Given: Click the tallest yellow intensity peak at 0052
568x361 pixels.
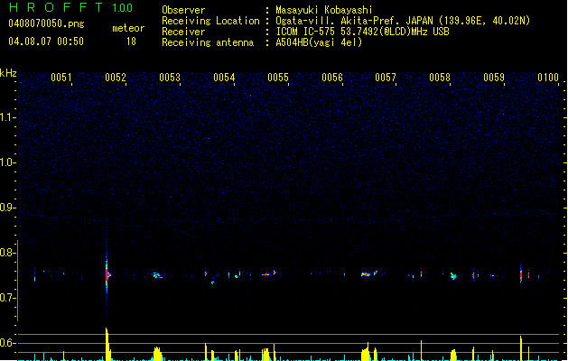Looking at the screenshot, I should click(x=107, y=344).
